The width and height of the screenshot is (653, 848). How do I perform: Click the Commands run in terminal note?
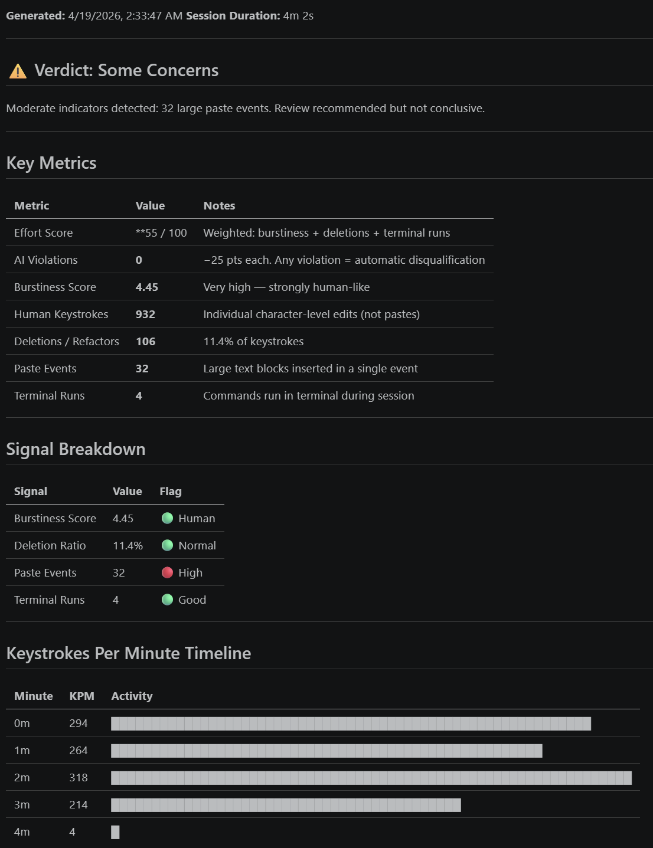click(x=309, y=395)
